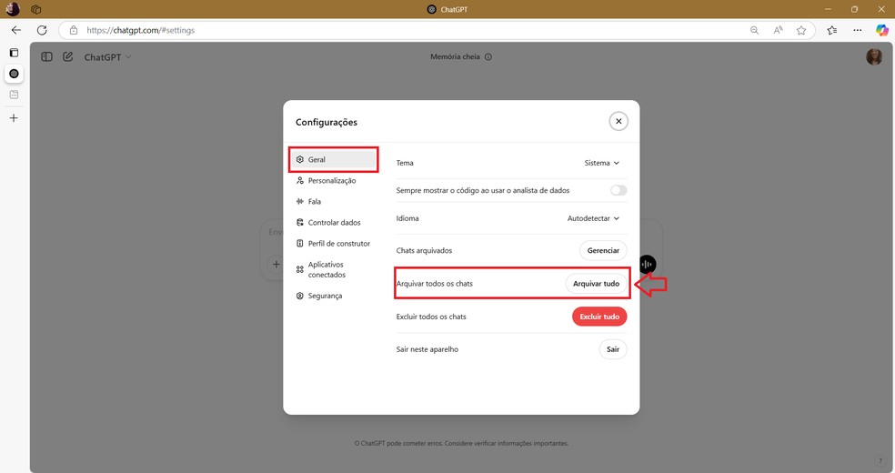The width and height of the screenshot is (895, 473).
Task: Go back with browser back arrow
Action: coord(16,30)
